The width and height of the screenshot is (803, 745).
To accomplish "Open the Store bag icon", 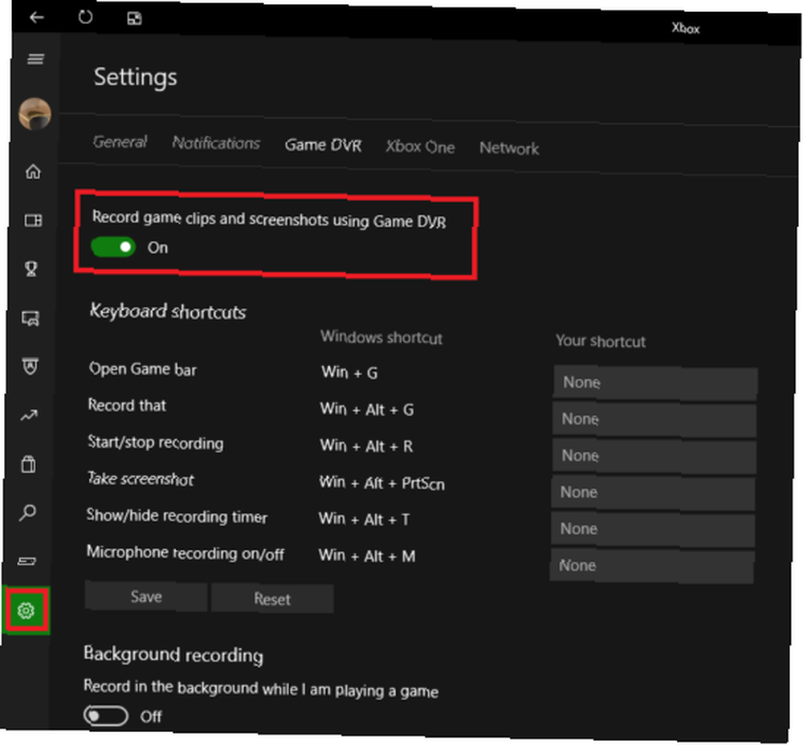I will [29, 464].
